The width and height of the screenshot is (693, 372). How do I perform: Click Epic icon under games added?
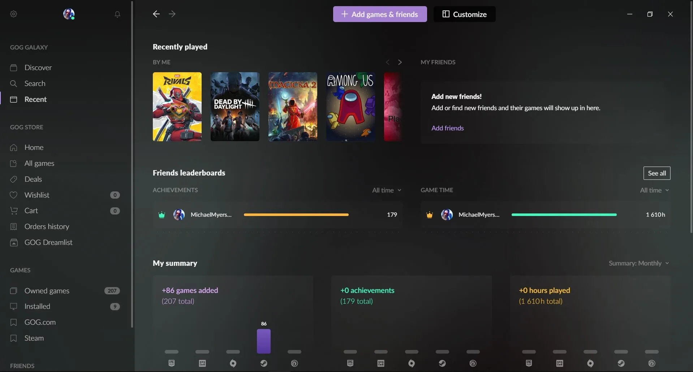(x=172, y=363)
